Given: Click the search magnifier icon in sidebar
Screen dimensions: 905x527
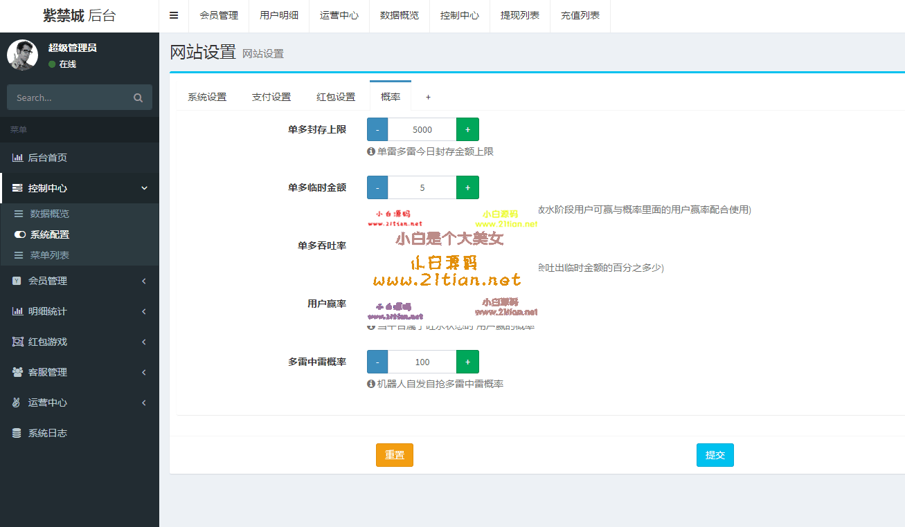Looking at the screenshot, I should click(x=138, y=98).
